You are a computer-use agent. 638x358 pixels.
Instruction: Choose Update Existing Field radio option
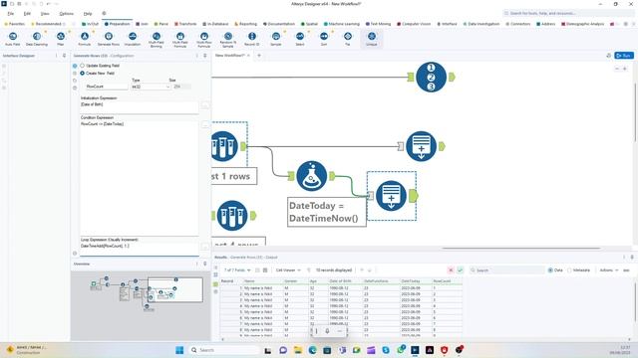82,66
